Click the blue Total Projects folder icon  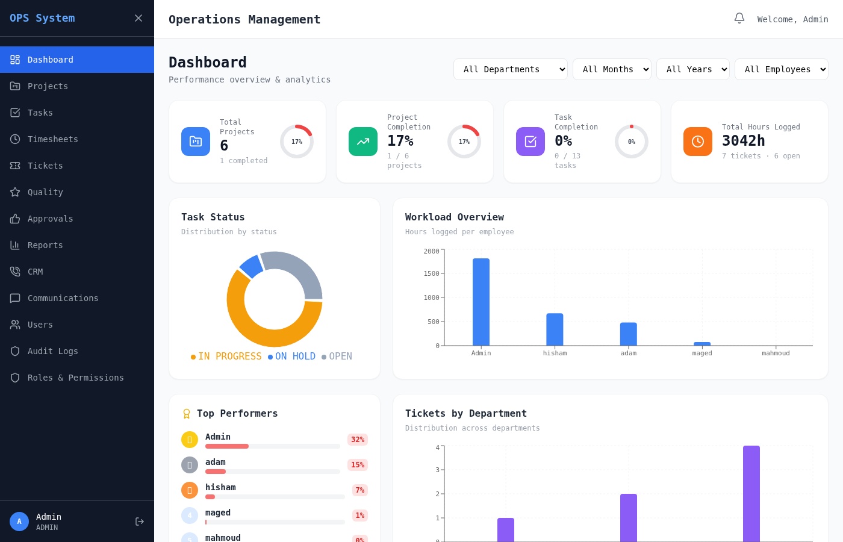tap(196, 142)
